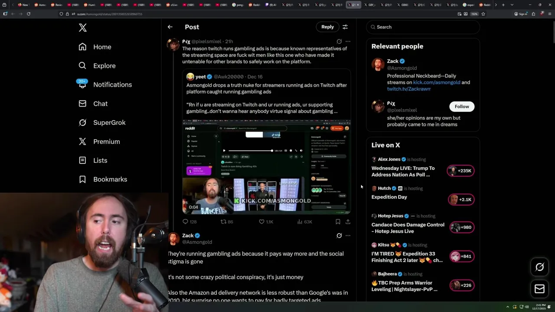Click the browser address bar URL
555x312 pixels.
(110, 14)
